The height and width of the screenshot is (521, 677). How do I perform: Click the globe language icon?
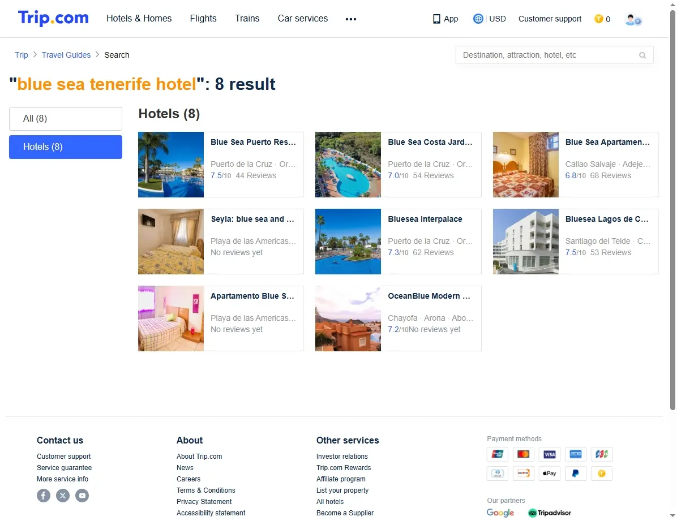(478, 19)
